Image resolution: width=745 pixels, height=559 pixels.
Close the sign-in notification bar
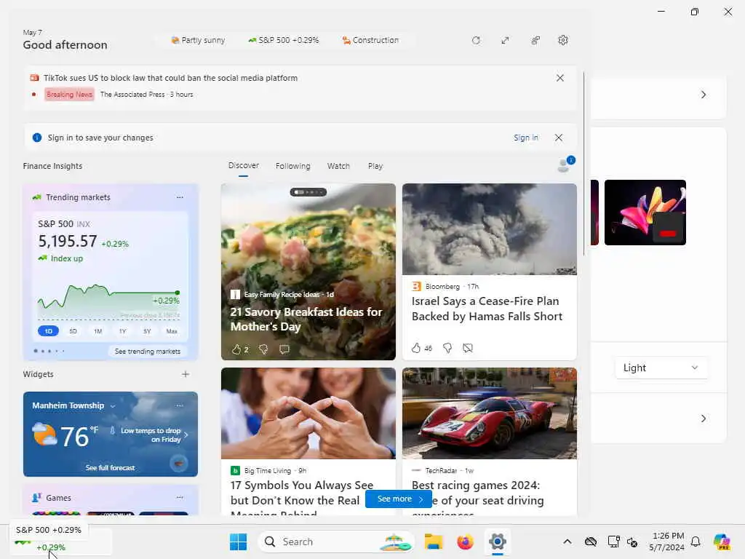pyautogui.click(x=559, y=138)
